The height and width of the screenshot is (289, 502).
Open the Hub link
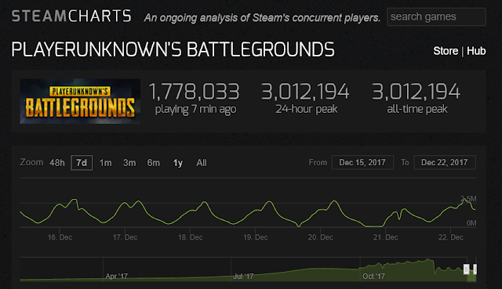click(x=476, y=51)
